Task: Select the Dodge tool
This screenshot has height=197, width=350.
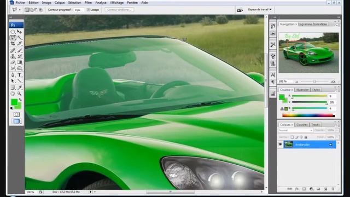Action: tap(20, 68)
